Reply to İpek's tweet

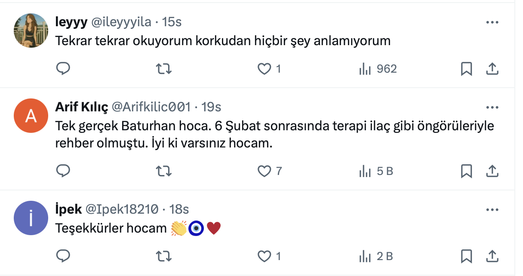coord(63,256)
